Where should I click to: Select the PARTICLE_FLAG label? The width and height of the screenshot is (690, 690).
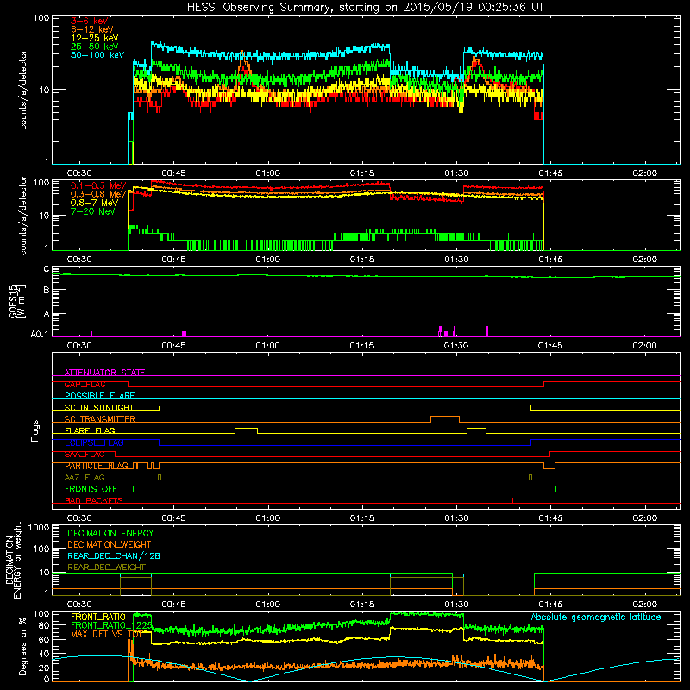[x=97, y=466]
